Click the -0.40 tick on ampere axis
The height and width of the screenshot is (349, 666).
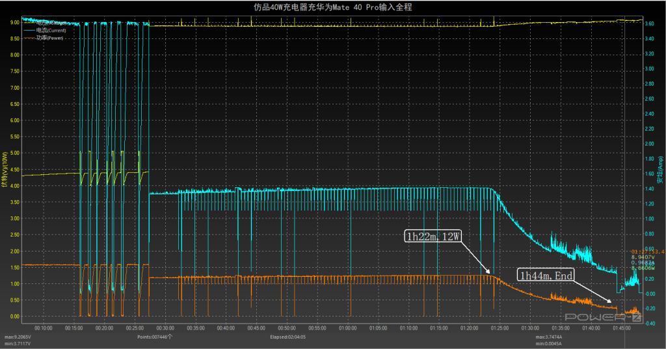click(x=650, y=324)
